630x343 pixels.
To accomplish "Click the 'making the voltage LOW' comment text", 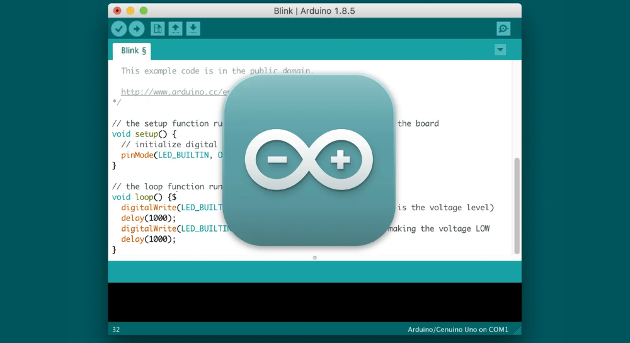I will pyautogui.click(x=438, y=228).
